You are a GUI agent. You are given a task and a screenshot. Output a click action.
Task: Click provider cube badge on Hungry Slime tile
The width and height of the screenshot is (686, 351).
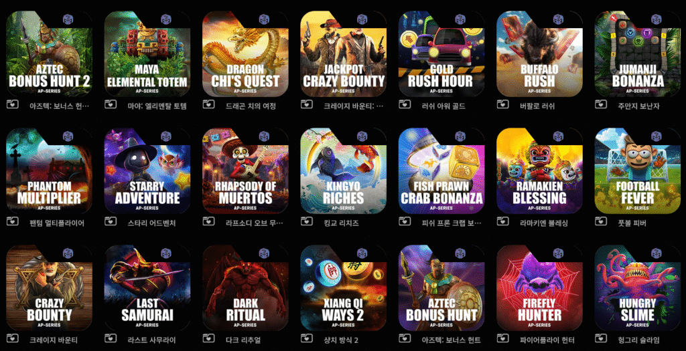pos(657,253)
